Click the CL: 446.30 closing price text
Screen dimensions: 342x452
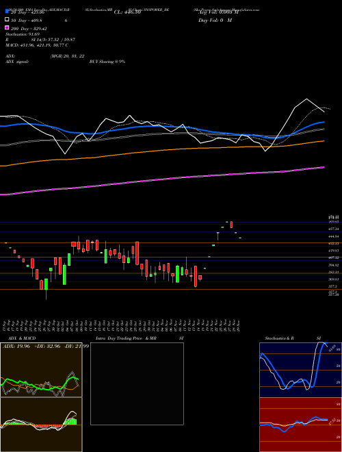click(x=127, y=12)
